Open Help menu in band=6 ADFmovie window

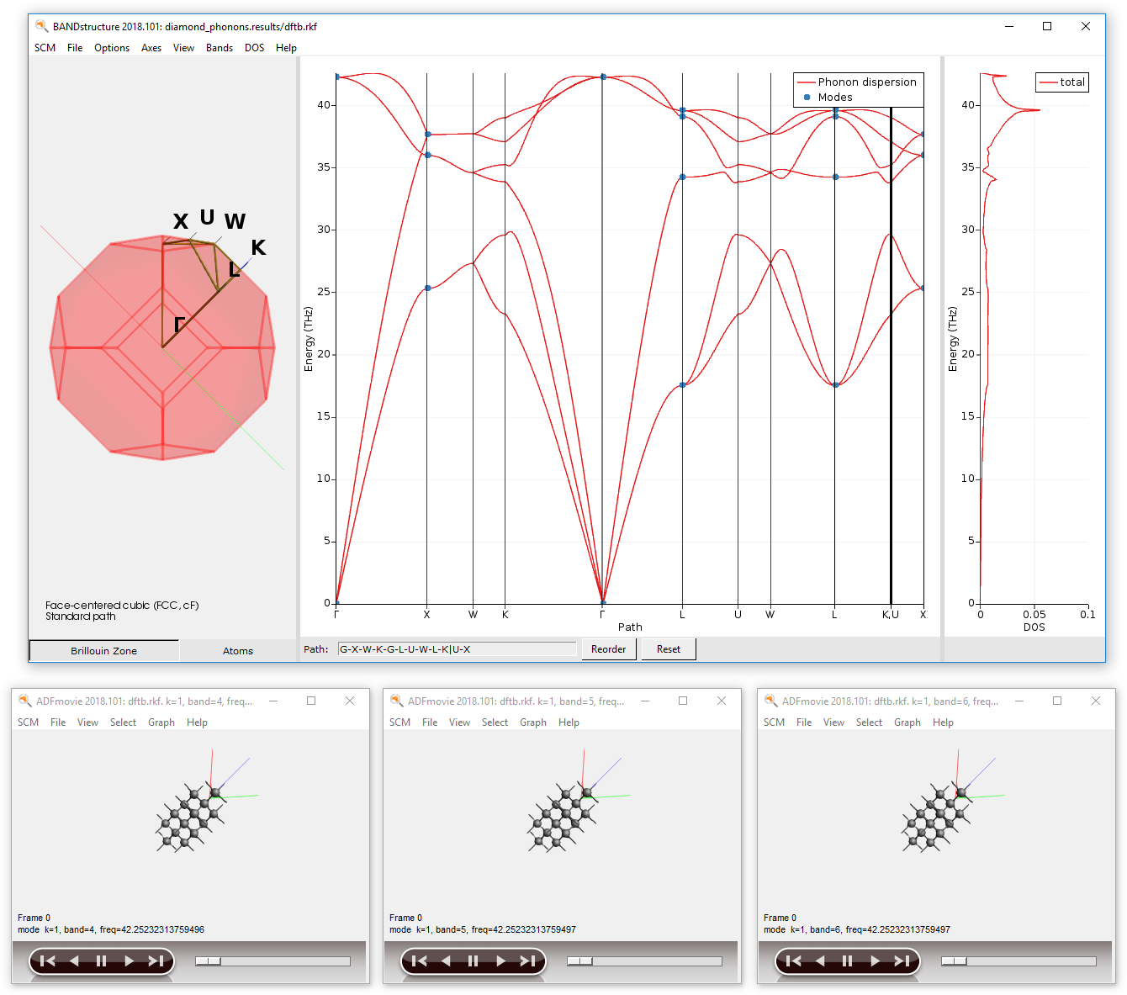pos(943,722)
